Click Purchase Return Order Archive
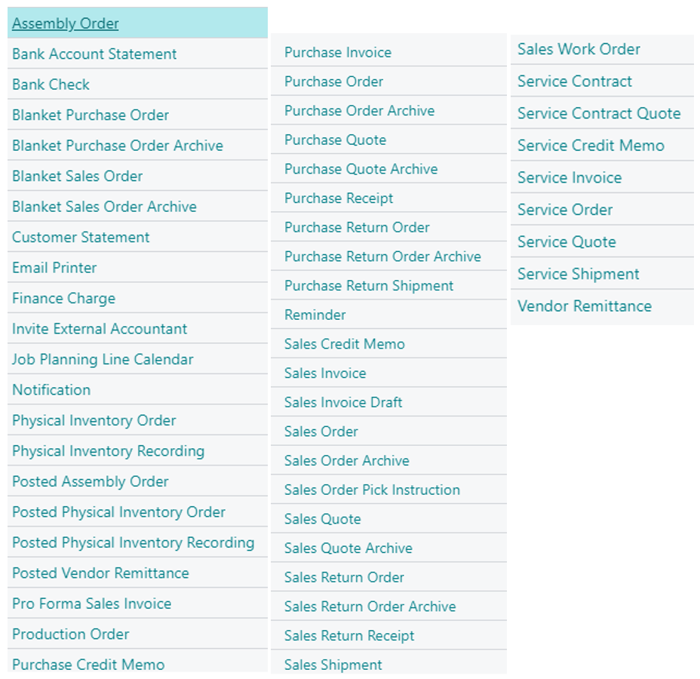700x679 pixels. tap(381, 257)
